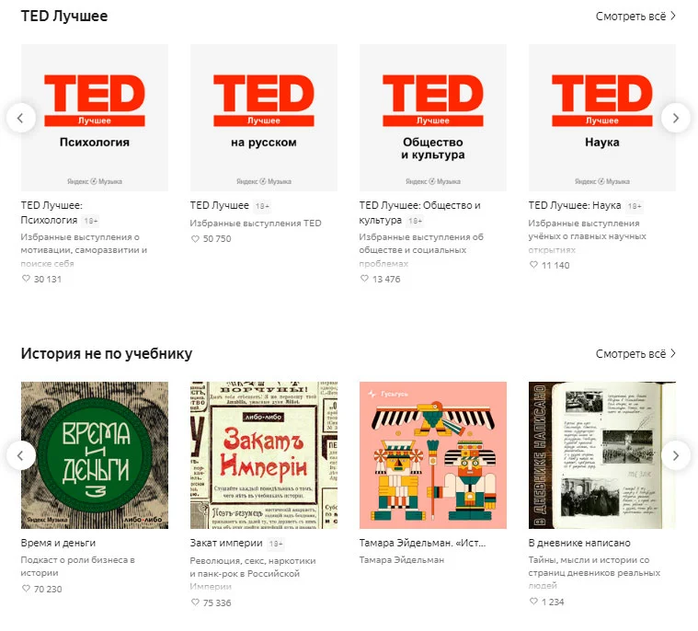Screen dimensions: 698x631
Task: Open Смотреть всё for История не по учебнику
Action: (x=635, y=353)
